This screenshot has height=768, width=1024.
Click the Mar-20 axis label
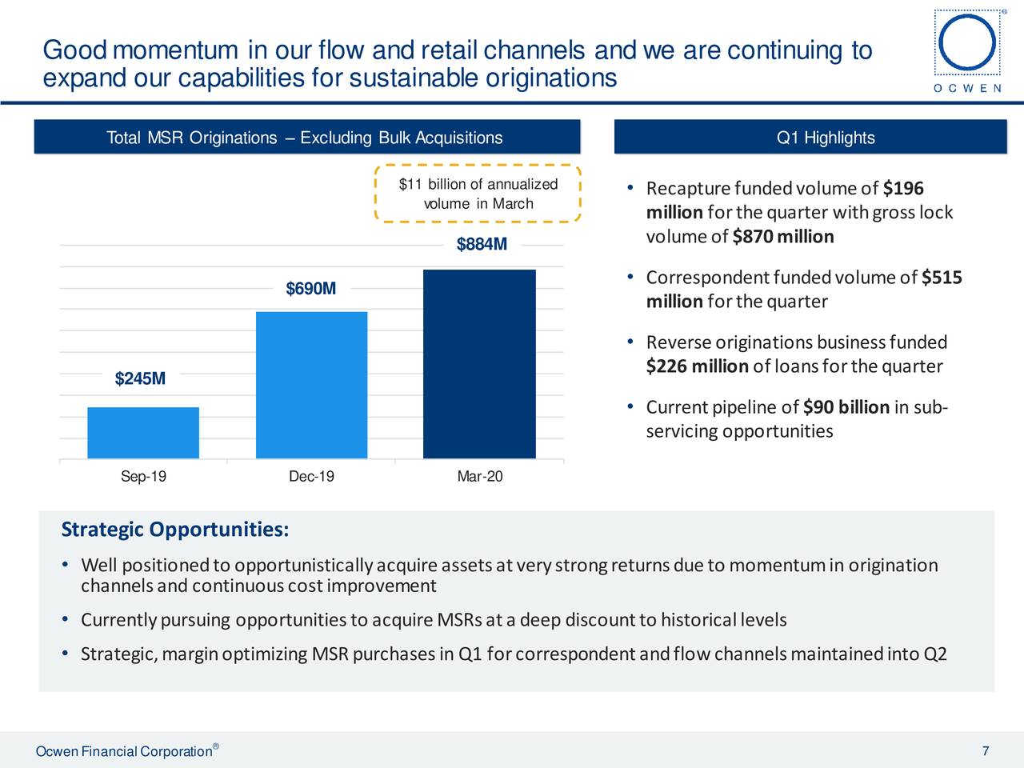[x=480, y=477]
